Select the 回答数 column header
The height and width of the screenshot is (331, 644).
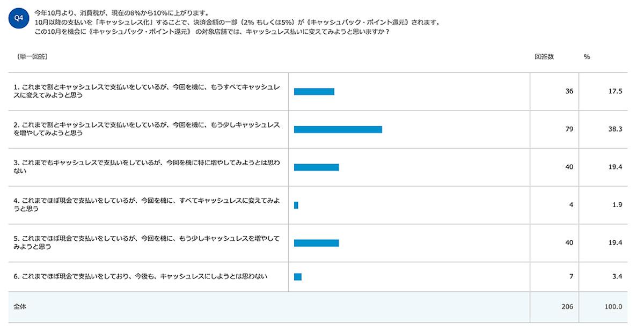click(544, 57)
